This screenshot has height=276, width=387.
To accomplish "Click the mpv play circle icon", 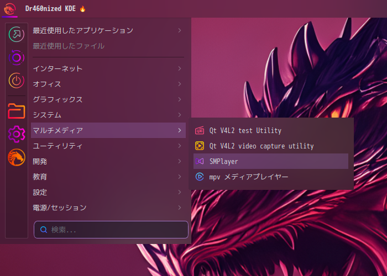I will click(x=200, y=177).
